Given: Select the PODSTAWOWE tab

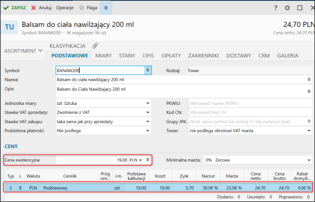Looking at the screenshot, I should click(x=70, y=56).
